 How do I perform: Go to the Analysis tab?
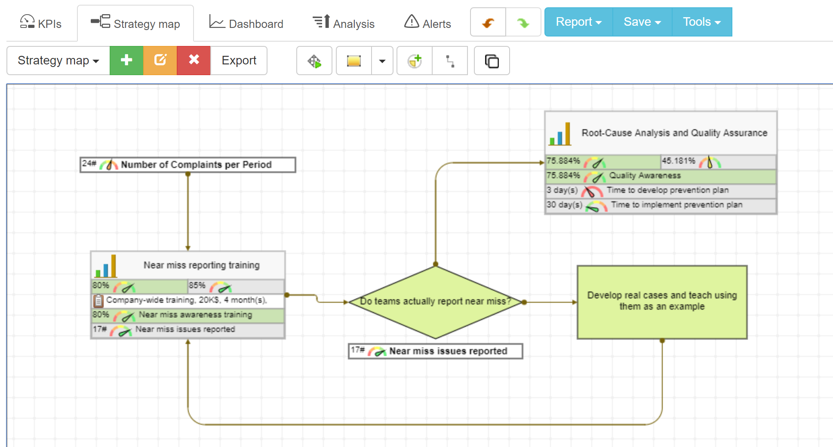pos(343,23)
